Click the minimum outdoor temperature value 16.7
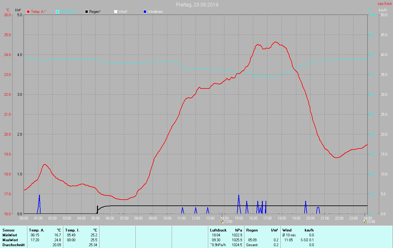Screen dimensions: 393x248 tap(57, 235)
